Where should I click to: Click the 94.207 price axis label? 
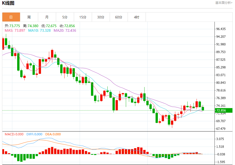[x=221, y=37]
